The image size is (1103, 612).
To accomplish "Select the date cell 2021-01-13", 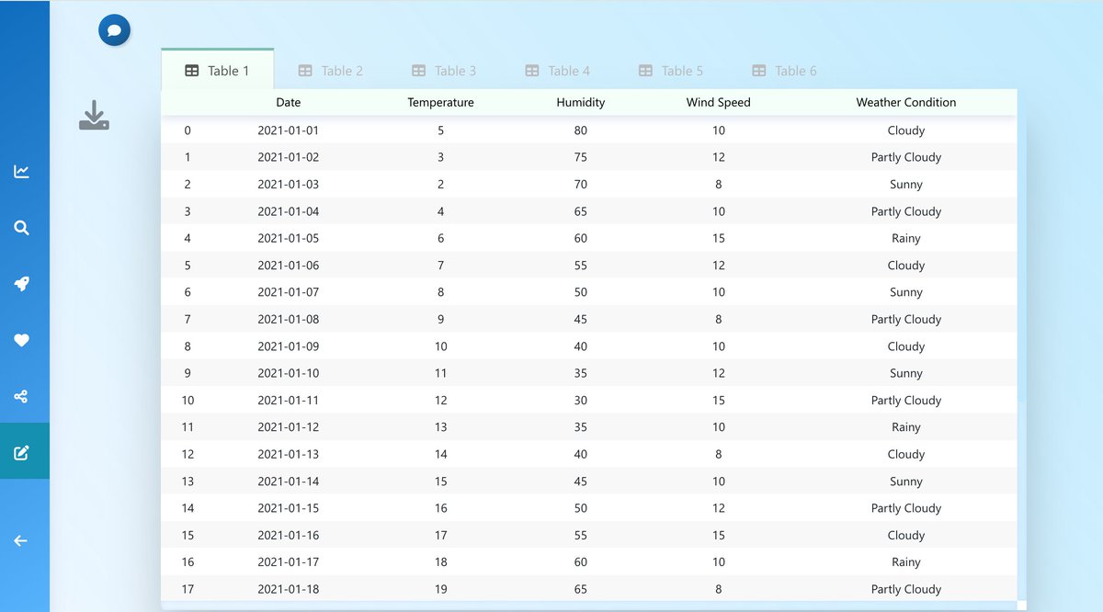I will point(289,454).
